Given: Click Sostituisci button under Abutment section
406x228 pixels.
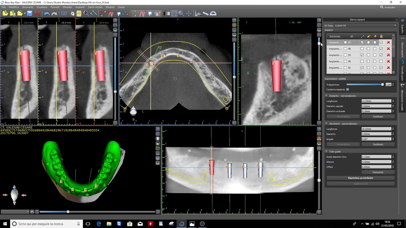Looking at the screenshot, I should [x=378, y=144].
